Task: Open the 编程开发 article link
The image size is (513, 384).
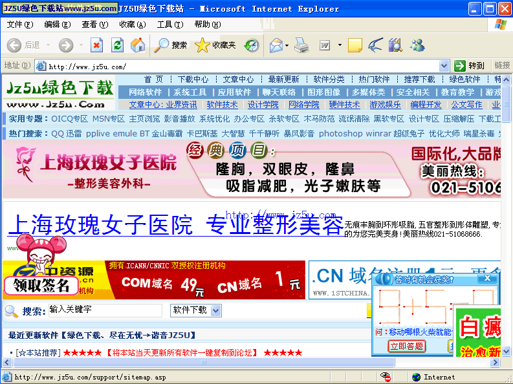Action: click(426, 105)
